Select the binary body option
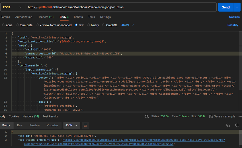 pos(89,25)
